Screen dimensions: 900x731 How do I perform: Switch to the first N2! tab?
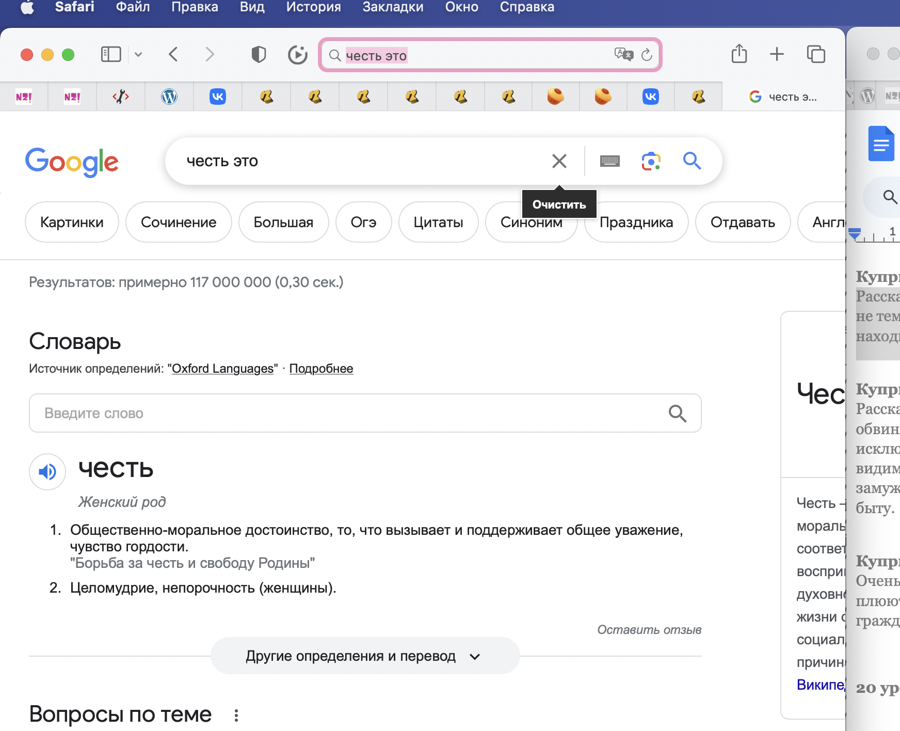tap(24, 97)
